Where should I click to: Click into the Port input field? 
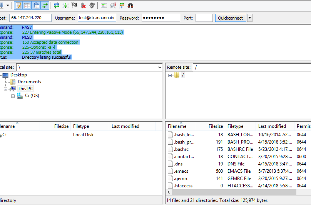204,18
